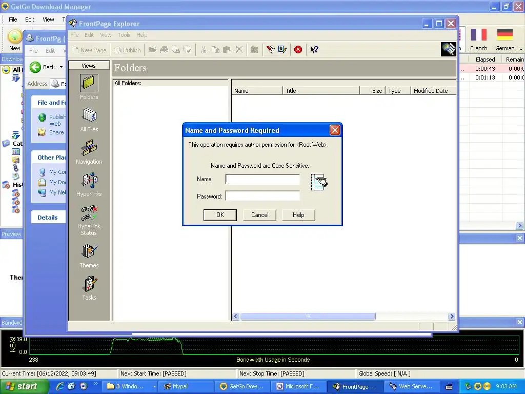
Task: Open the Mypal taskbar button
Action: (186, 386)
